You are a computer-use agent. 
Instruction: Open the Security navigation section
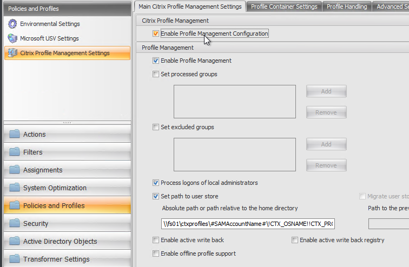click(67, 223)
